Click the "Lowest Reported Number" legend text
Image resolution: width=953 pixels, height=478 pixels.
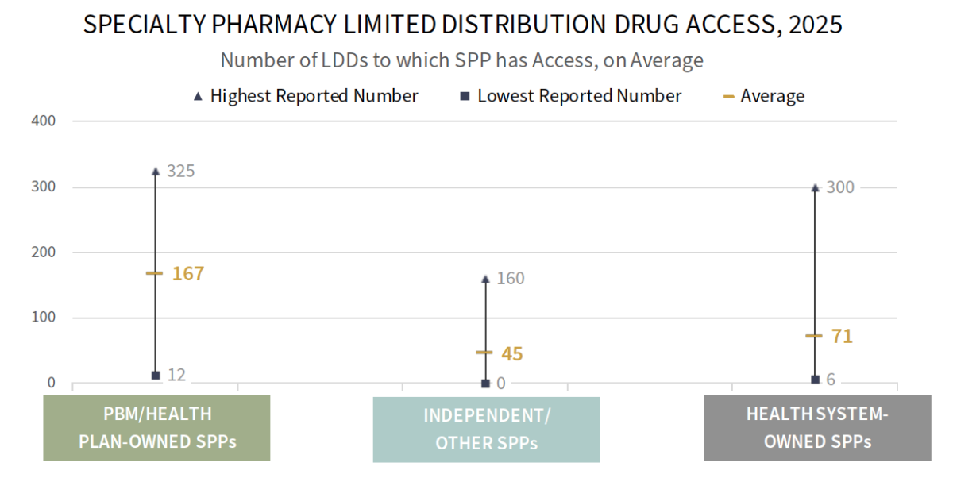click(x=579, y=96)
